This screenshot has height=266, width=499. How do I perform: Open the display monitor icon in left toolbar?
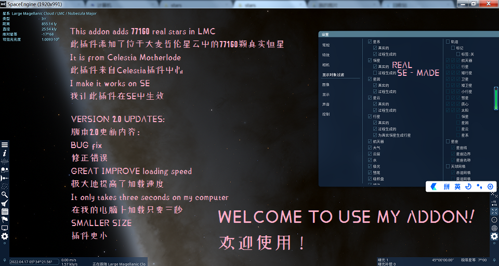point(5,228)
